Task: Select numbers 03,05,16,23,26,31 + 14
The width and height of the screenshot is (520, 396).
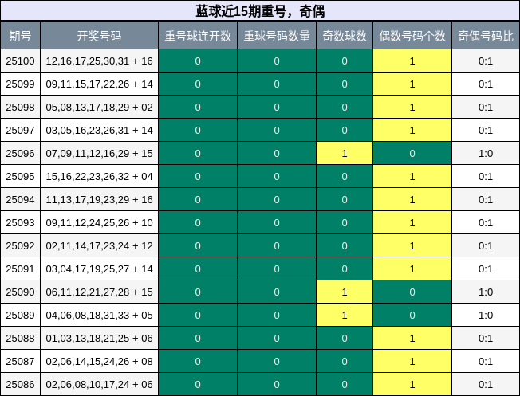Action: (99, 130)
